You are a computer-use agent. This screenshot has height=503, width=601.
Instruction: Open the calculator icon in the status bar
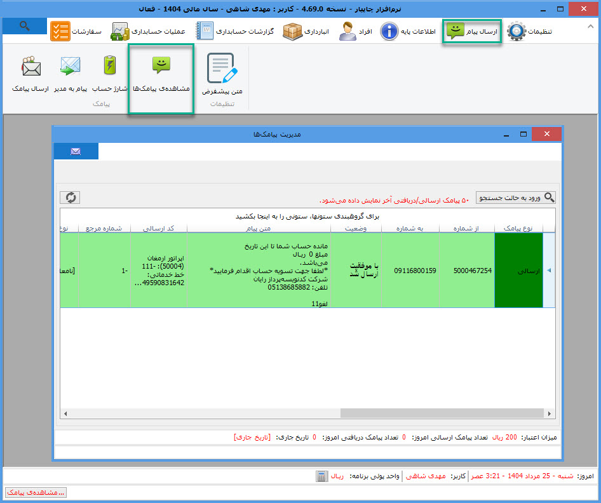point(322,476)
